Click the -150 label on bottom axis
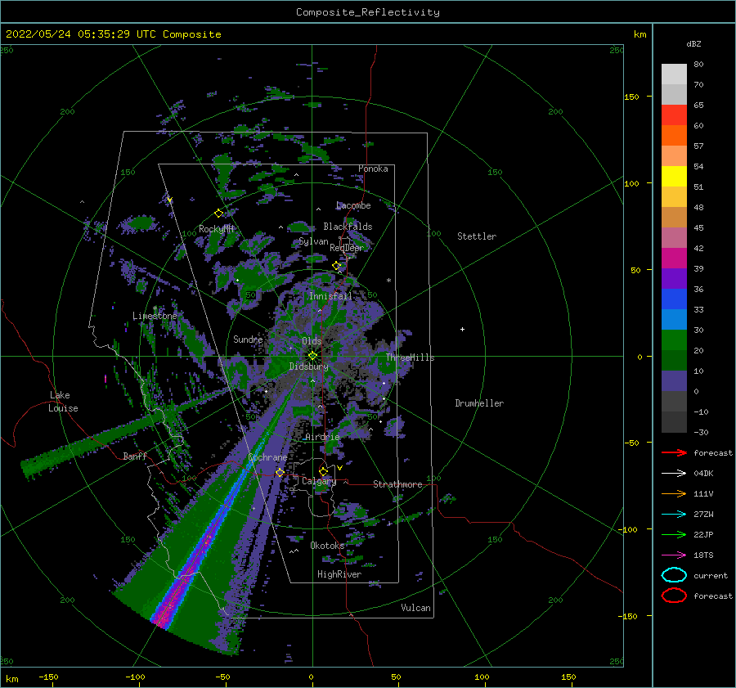The height and width of the screenshot is (688, 736). coord(48,677)
